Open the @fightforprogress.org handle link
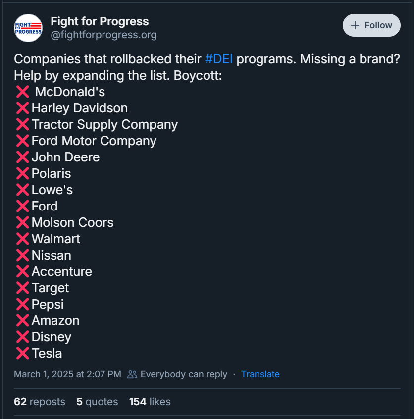The width and height of the screenshot is (414, 419). (x=103, y=35)
